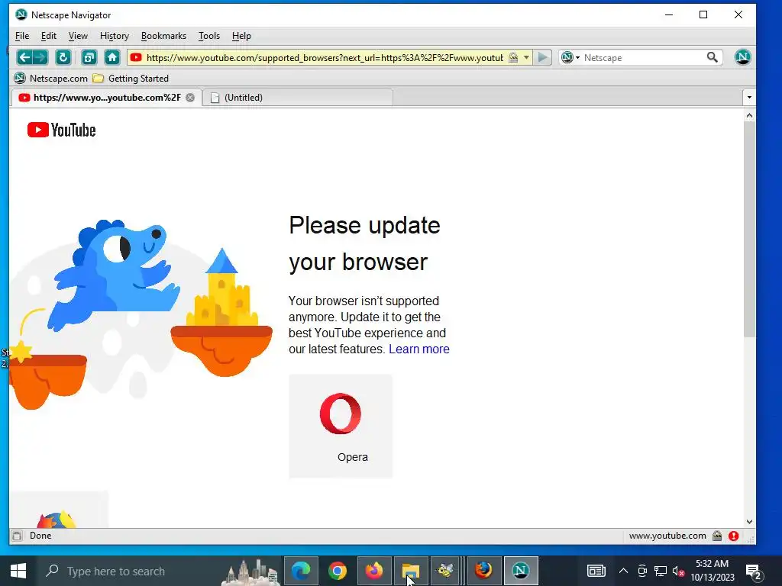Open the Windows Start menu

tap(18, 571)
